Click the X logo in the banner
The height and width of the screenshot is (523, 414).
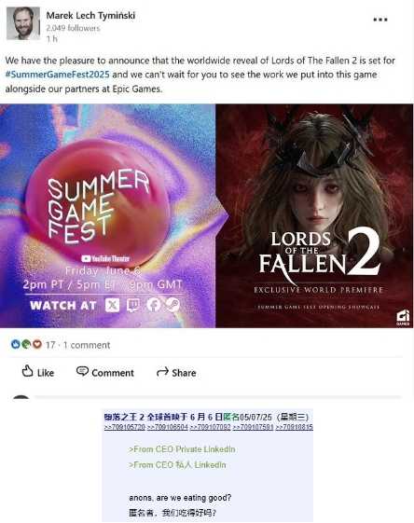pyautogui.click(x=113, y=305)
